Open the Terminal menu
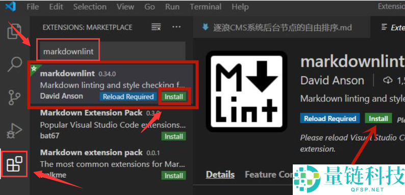The width and height of the screenshot is (405, 195). coord(206,7)
